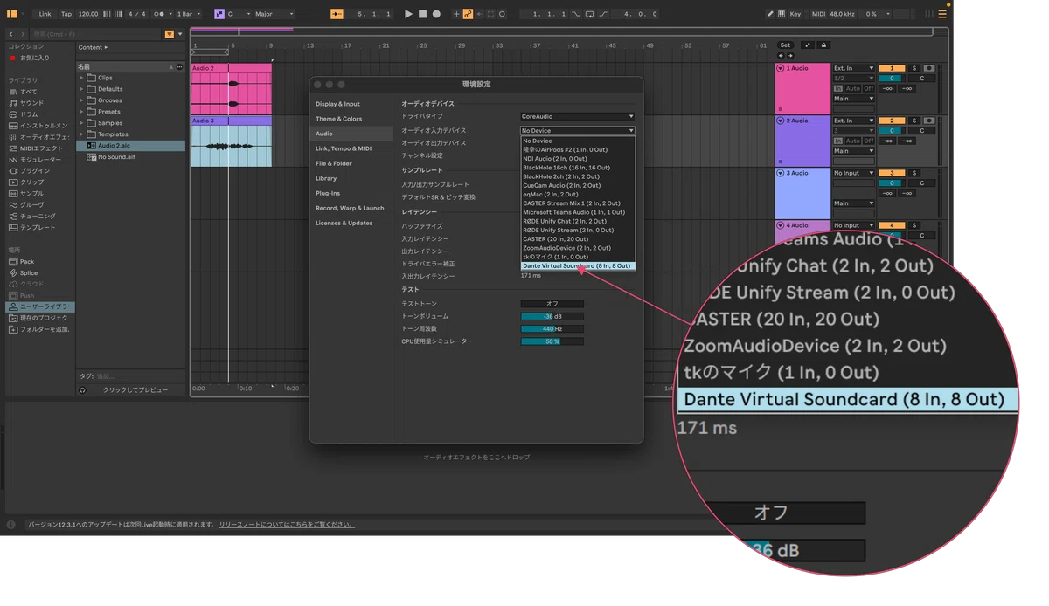Adjust the Tone Volume -36 dB slider
Screen dimensions: 1049x606
click(552, 316)
